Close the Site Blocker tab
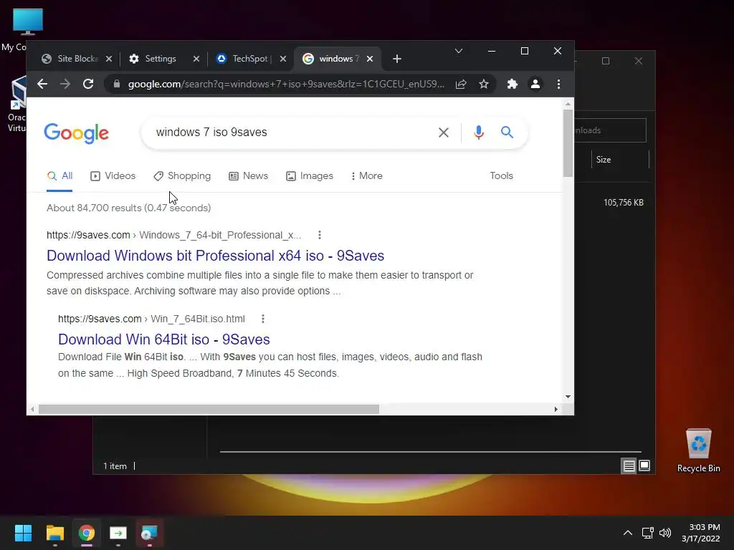 click(109, 59)
